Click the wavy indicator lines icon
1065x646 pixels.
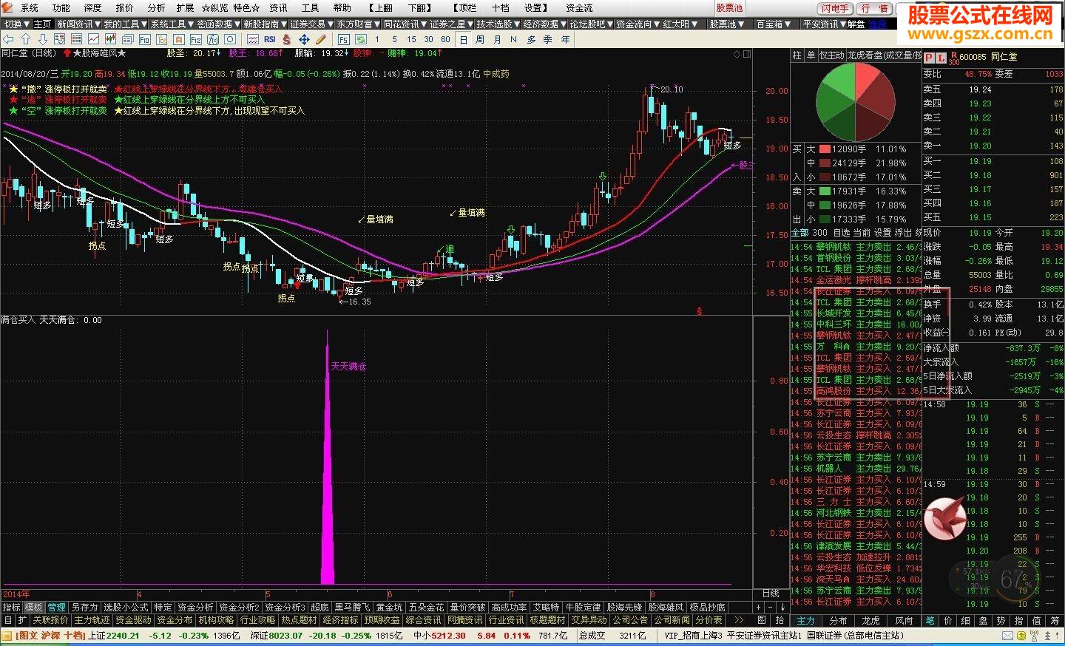252,39
